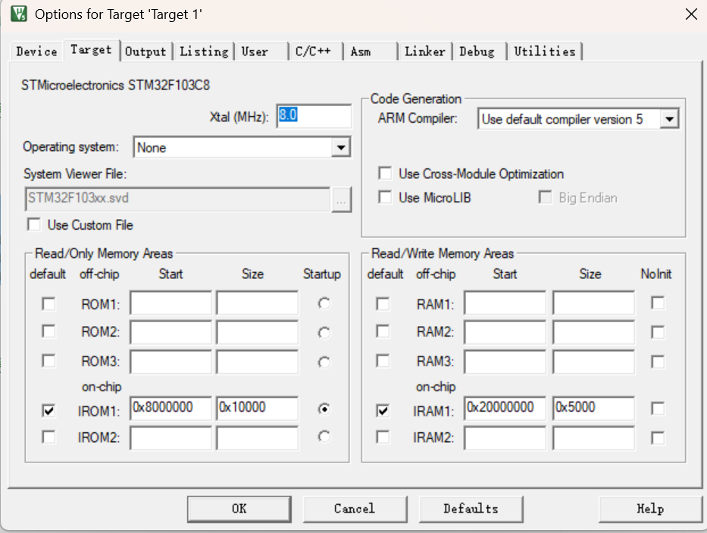Image resolution: width=707 pixels, height=533 pixels.
Task: Enable Use Cross-Module Optimization
Action: point(385,174)
